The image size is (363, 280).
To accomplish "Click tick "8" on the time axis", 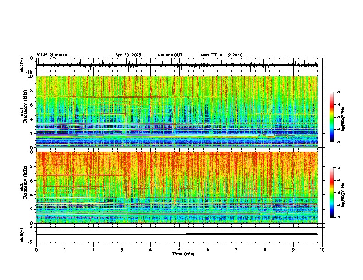I will coord(265,250).
